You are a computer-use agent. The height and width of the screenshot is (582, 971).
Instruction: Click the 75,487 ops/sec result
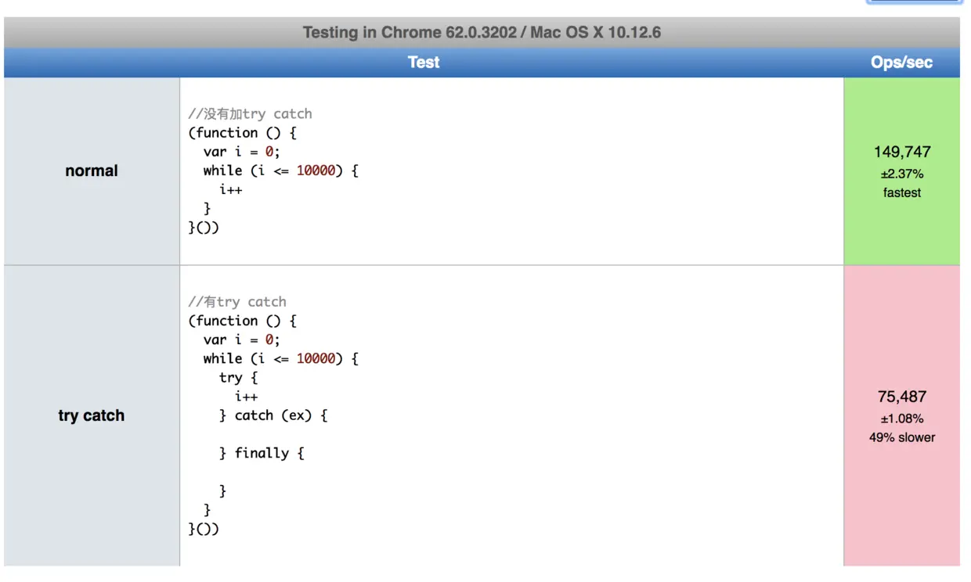click(902, 397)
